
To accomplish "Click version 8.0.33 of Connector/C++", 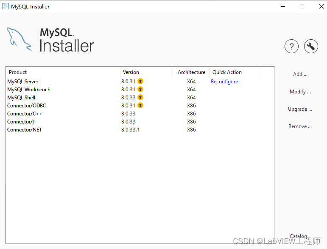I will tap(128, 114).
